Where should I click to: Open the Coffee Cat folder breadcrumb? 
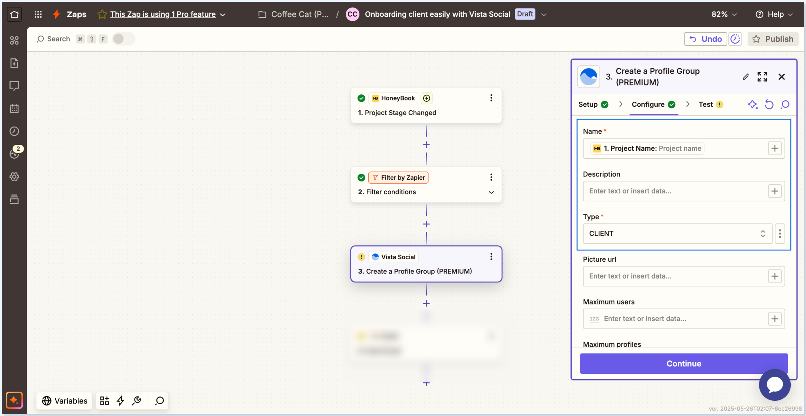pos(293,14)
